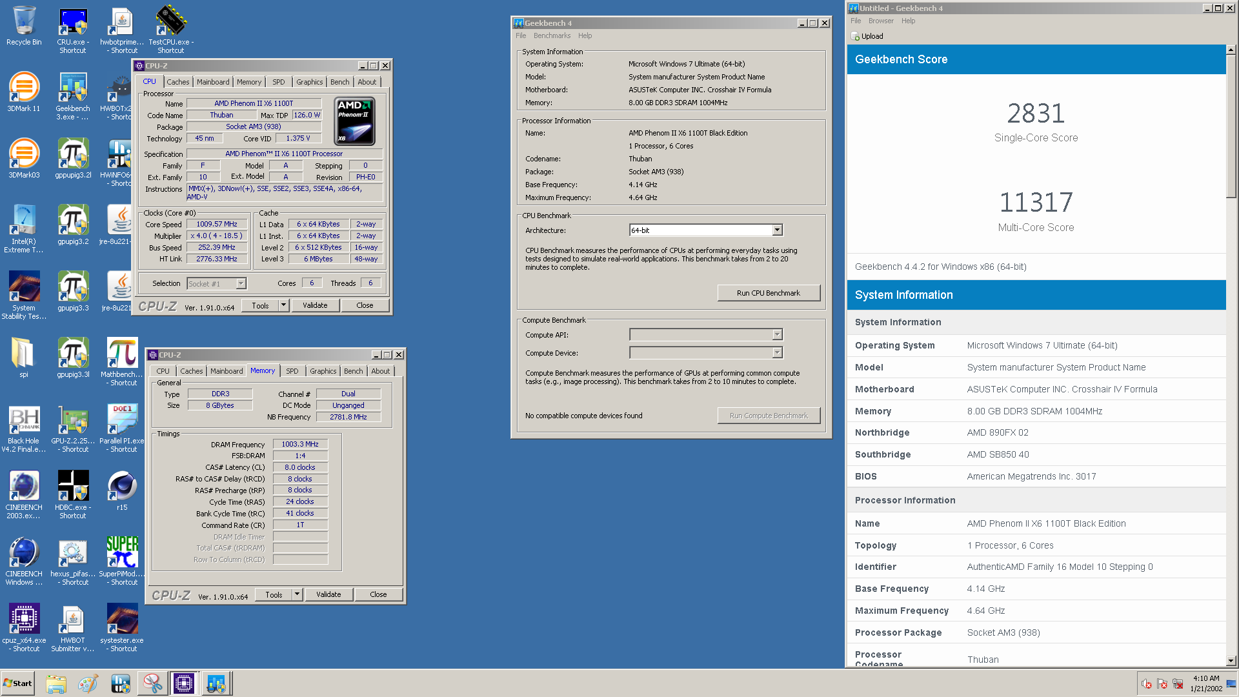Click scrollbar down arrow in Geekbench results
The height and width of the screenshot is (697, 1239).
click(1231, 660)
